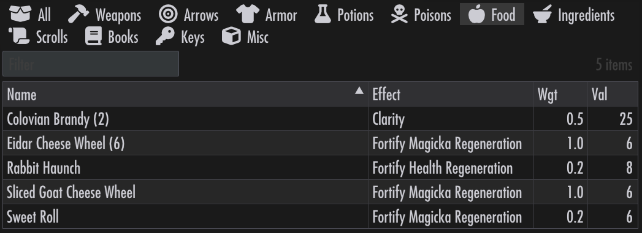This screenshot has height=233, width=642.
Task: Open the Weapons hammer icon category
Action: point(78,14)
